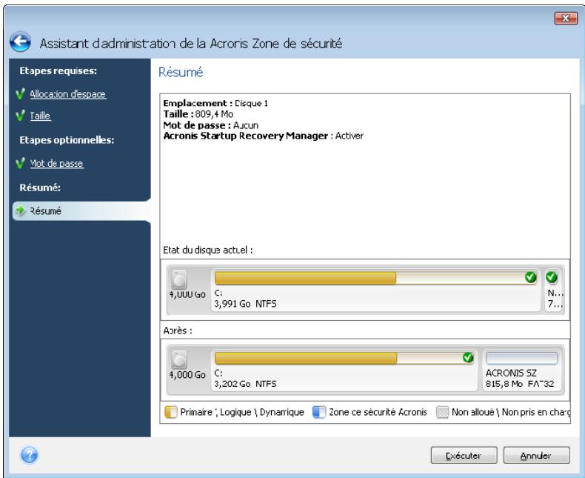585x478 pixels.
Task: Select the Résumé step in the sidebar
Action: [81, 211]
